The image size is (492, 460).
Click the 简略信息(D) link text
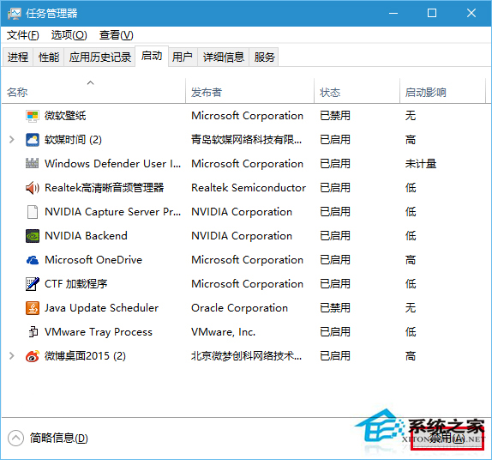(x=58, y=438)
